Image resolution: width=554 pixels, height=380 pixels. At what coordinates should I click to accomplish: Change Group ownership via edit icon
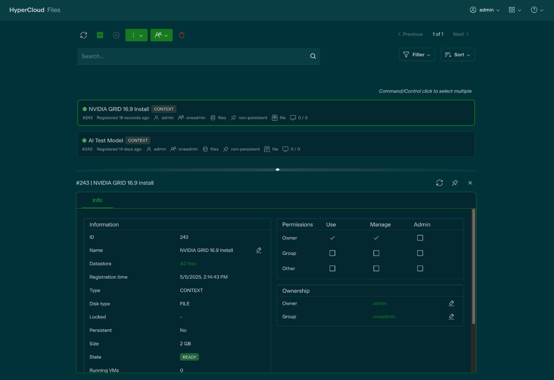(x=452, y=316)
